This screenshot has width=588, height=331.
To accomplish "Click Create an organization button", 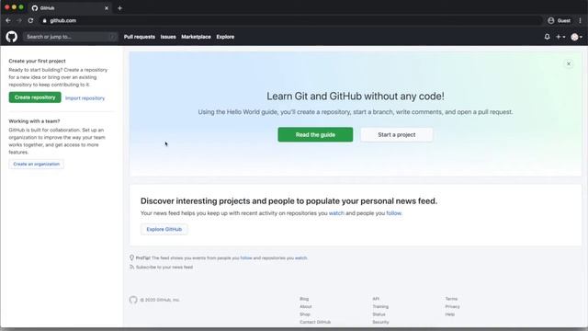I will coord(37,164).
